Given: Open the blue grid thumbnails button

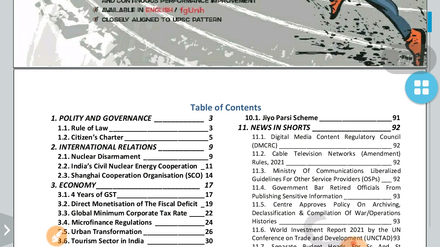Looking at the screenshot, I should click(x=421, y=87).
